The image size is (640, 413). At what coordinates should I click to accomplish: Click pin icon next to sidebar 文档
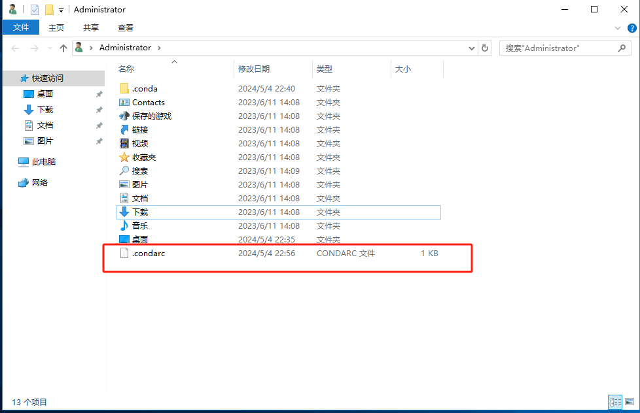click(x=99, y=125)
